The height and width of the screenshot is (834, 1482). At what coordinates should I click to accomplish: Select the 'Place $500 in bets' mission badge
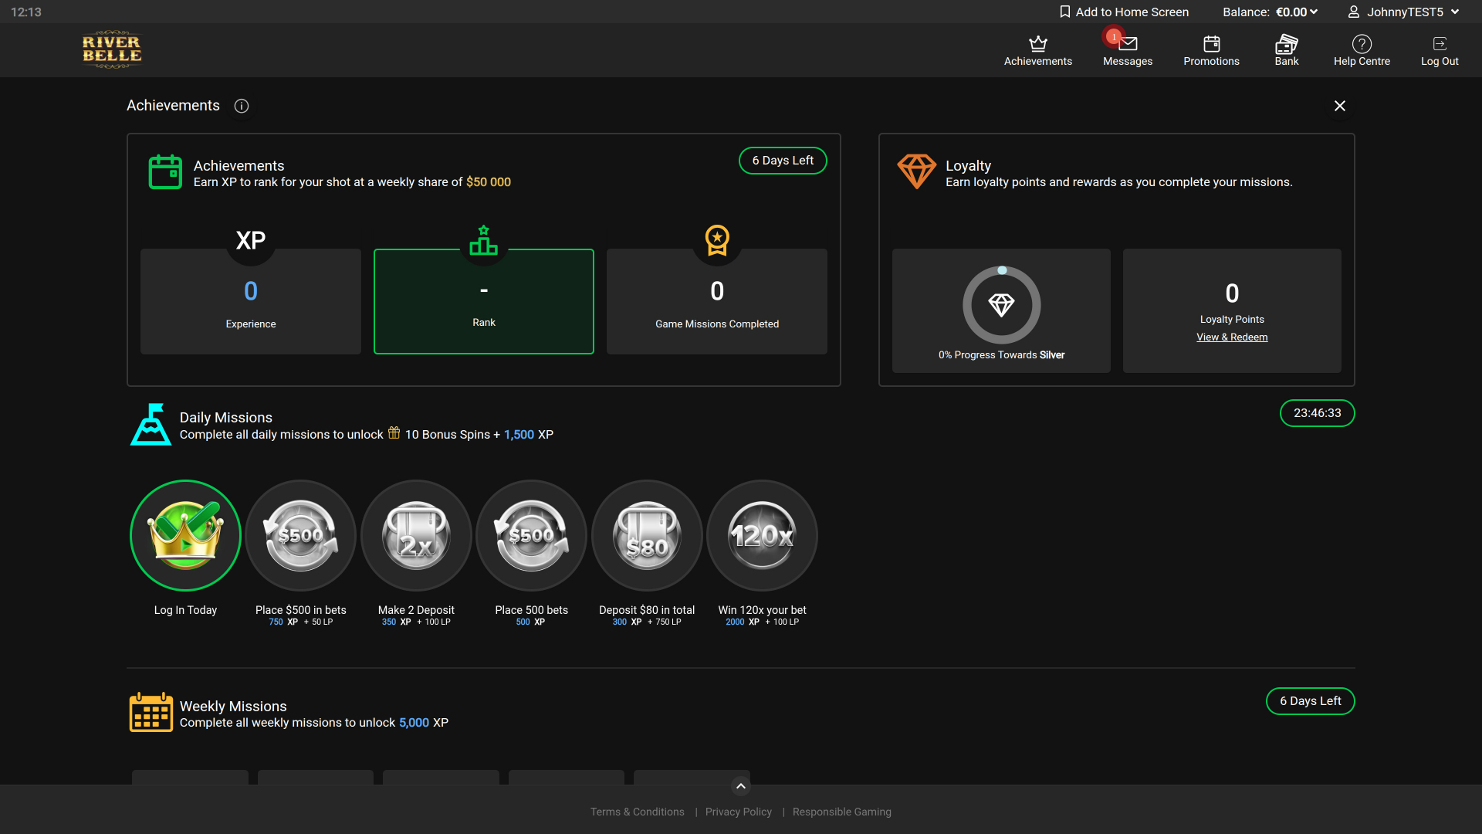300,535
